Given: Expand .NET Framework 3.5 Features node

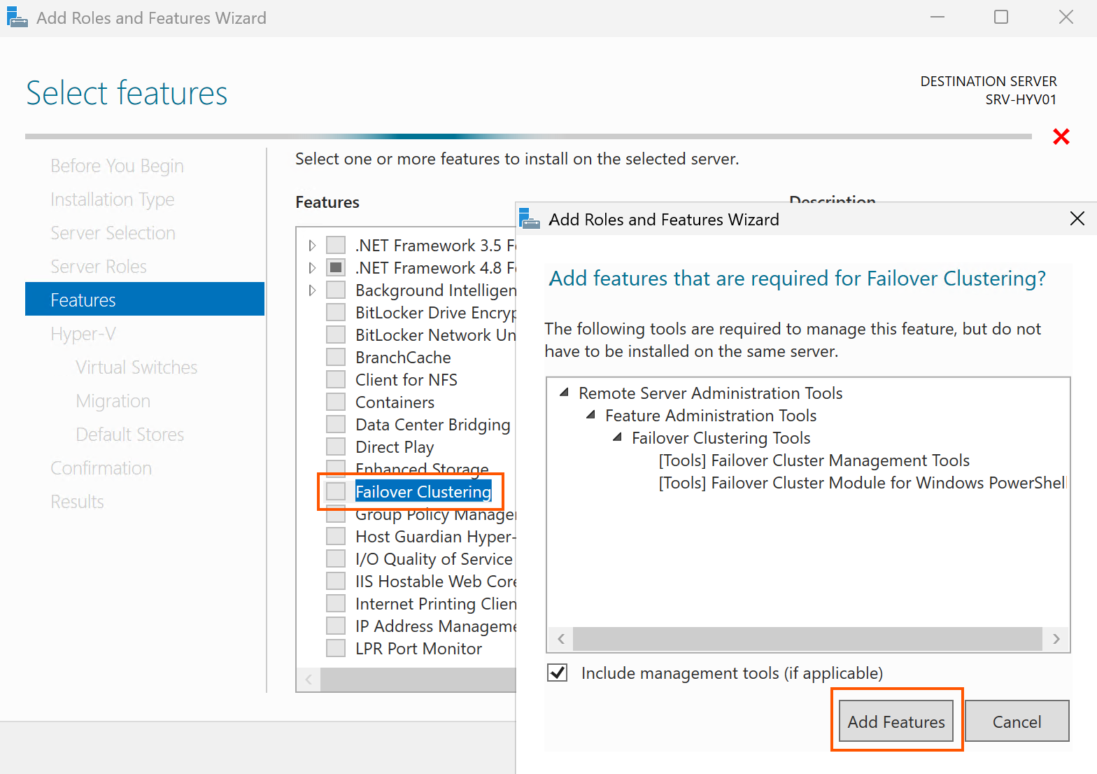Looking at the screenshot, I should [x=312, y=246].
